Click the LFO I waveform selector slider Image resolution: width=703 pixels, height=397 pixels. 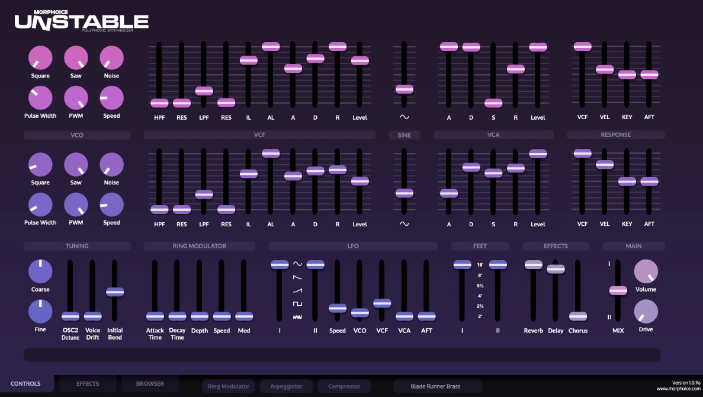click(x=280, y=265)
